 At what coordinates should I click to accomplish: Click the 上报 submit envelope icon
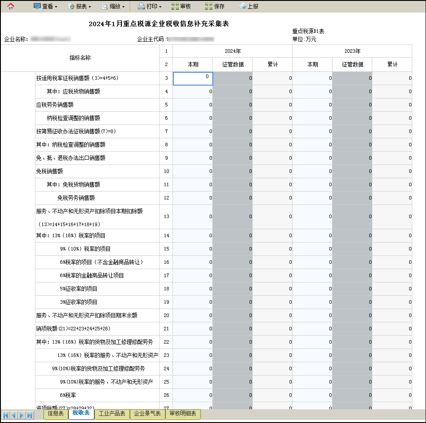click(x=242, y=6)
